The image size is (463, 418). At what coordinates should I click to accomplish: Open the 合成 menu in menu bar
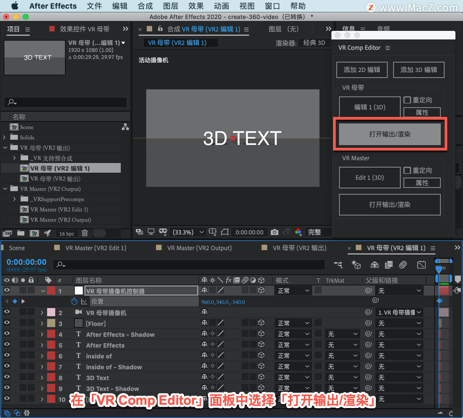pyautogui.click(x=145, y=6)
